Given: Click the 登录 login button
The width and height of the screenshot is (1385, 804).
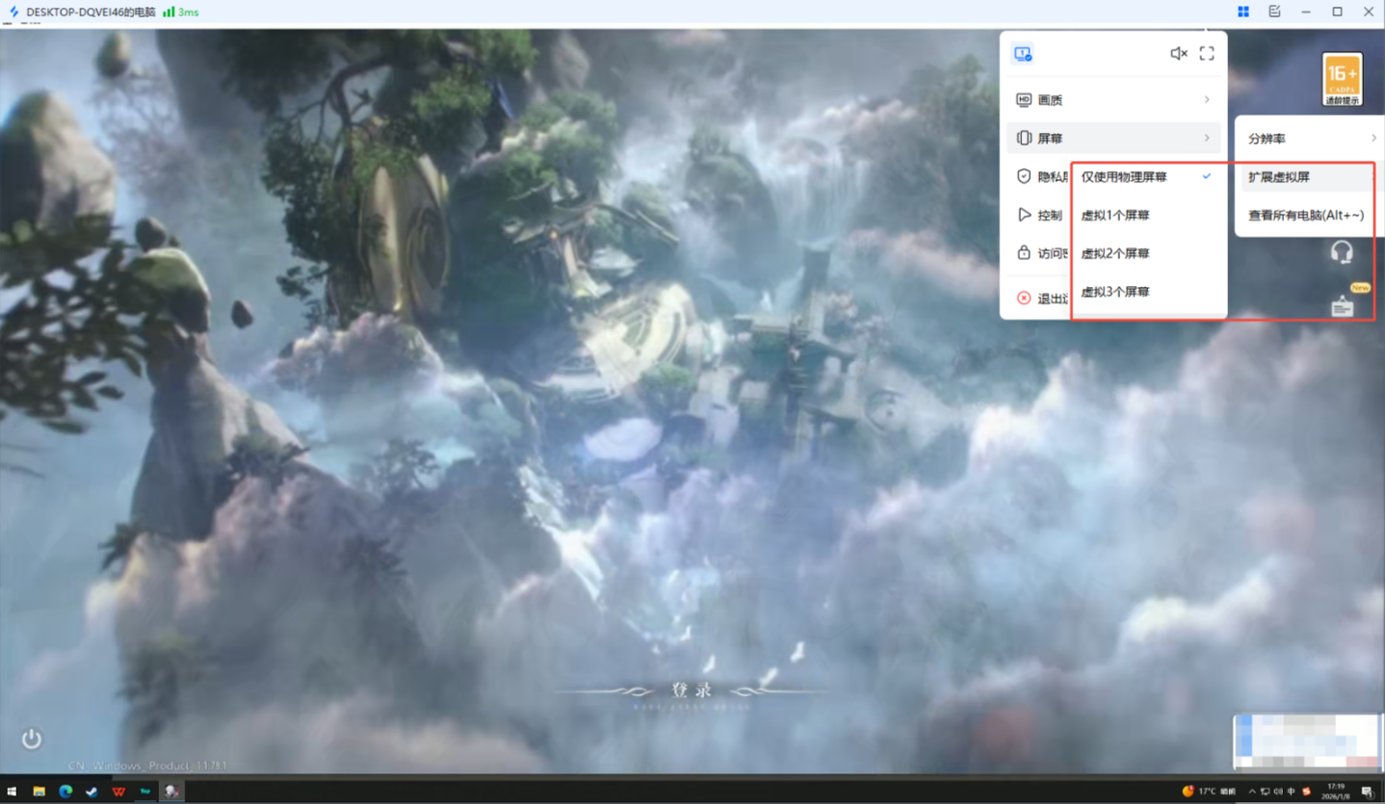Looking at the screenshot, I should coord(692,690).
